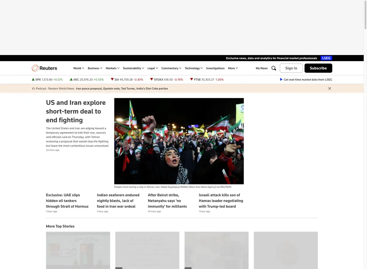Open the Get real-time market data from LSEG link
Image resolution: width=367 pixels, height=269 pixels.
(306, 79)
